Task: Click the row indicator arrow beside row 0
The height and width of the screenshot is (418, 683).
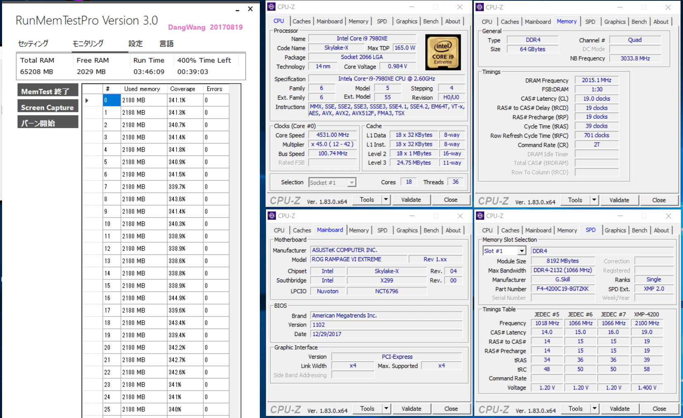Action: pos(87,100)
